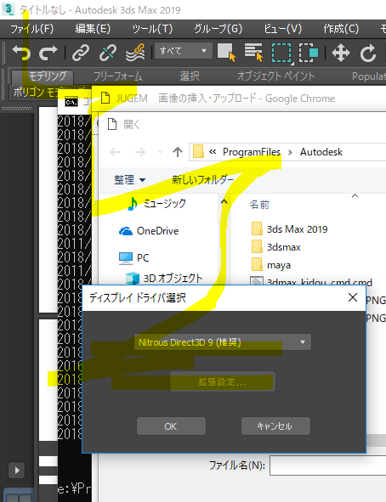Click the Forward arrow in Open dialog
Screen dimensions: 386x502
[140, 152]
